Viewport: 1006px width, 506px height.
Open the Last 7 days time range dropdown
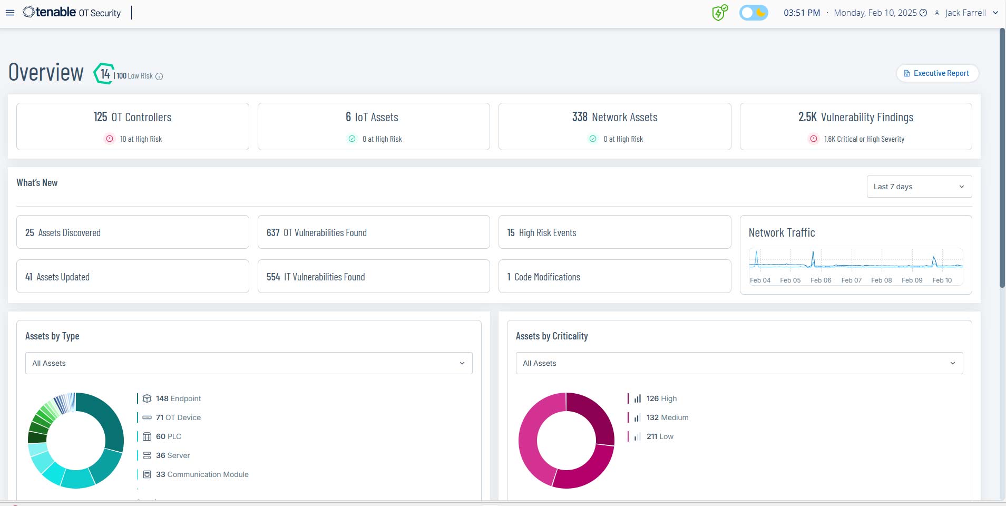(919, 187)
